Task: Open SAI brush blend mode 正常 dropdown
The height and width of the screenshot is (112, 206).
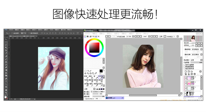Action: tap(90, 89)
